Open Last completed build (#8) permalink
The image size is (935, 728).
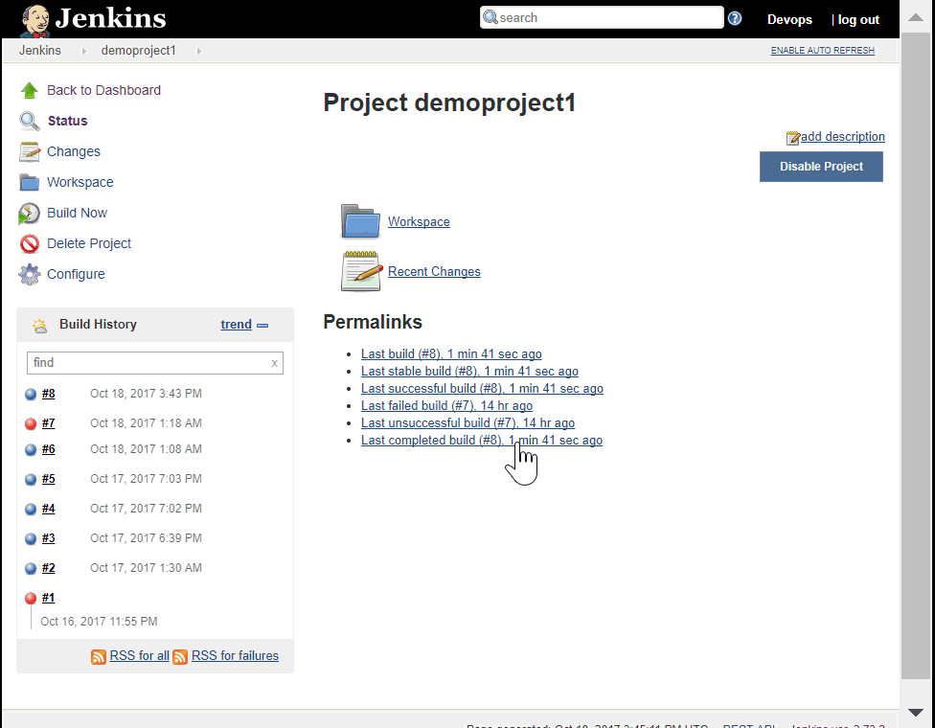pos(482,441)
